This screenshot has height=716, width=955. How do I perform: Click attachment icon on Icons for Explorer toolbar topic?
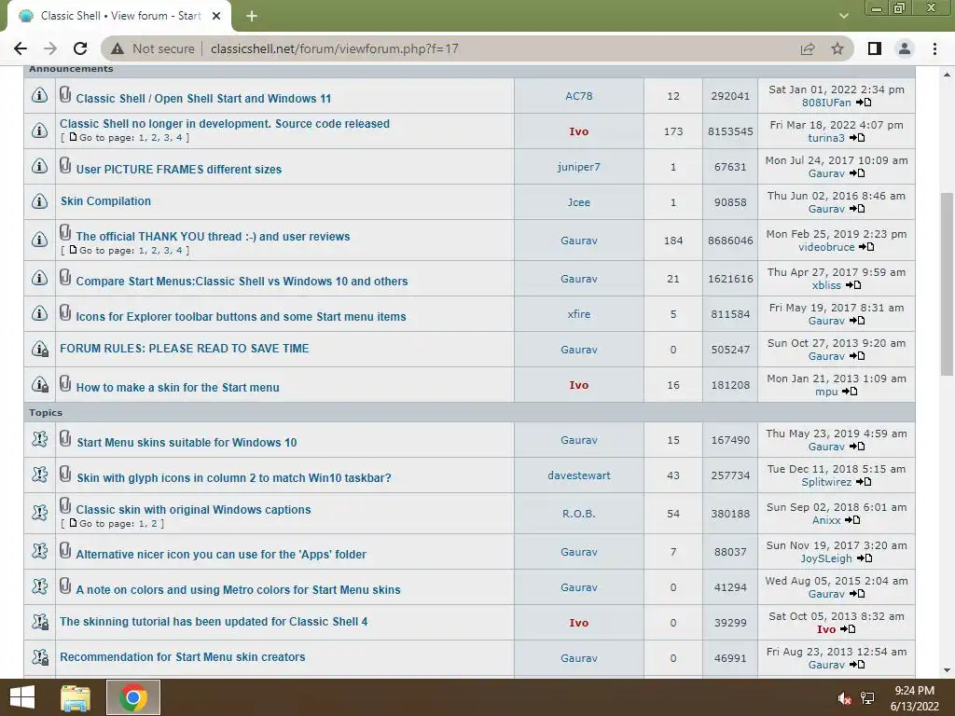(x=65, y=312)
